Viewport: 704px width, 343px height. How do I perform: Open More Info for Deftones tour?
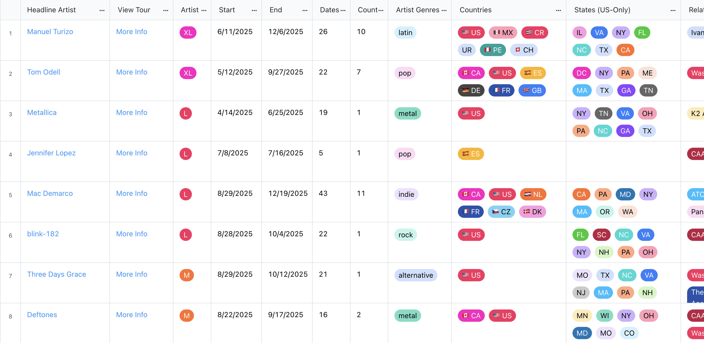[132, 315]
